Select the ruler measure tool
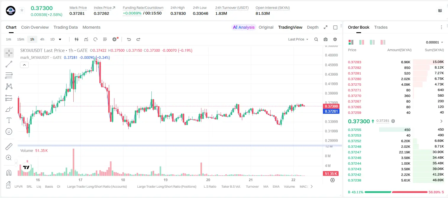This screenshot has width=448, height=198. [9, 147]
